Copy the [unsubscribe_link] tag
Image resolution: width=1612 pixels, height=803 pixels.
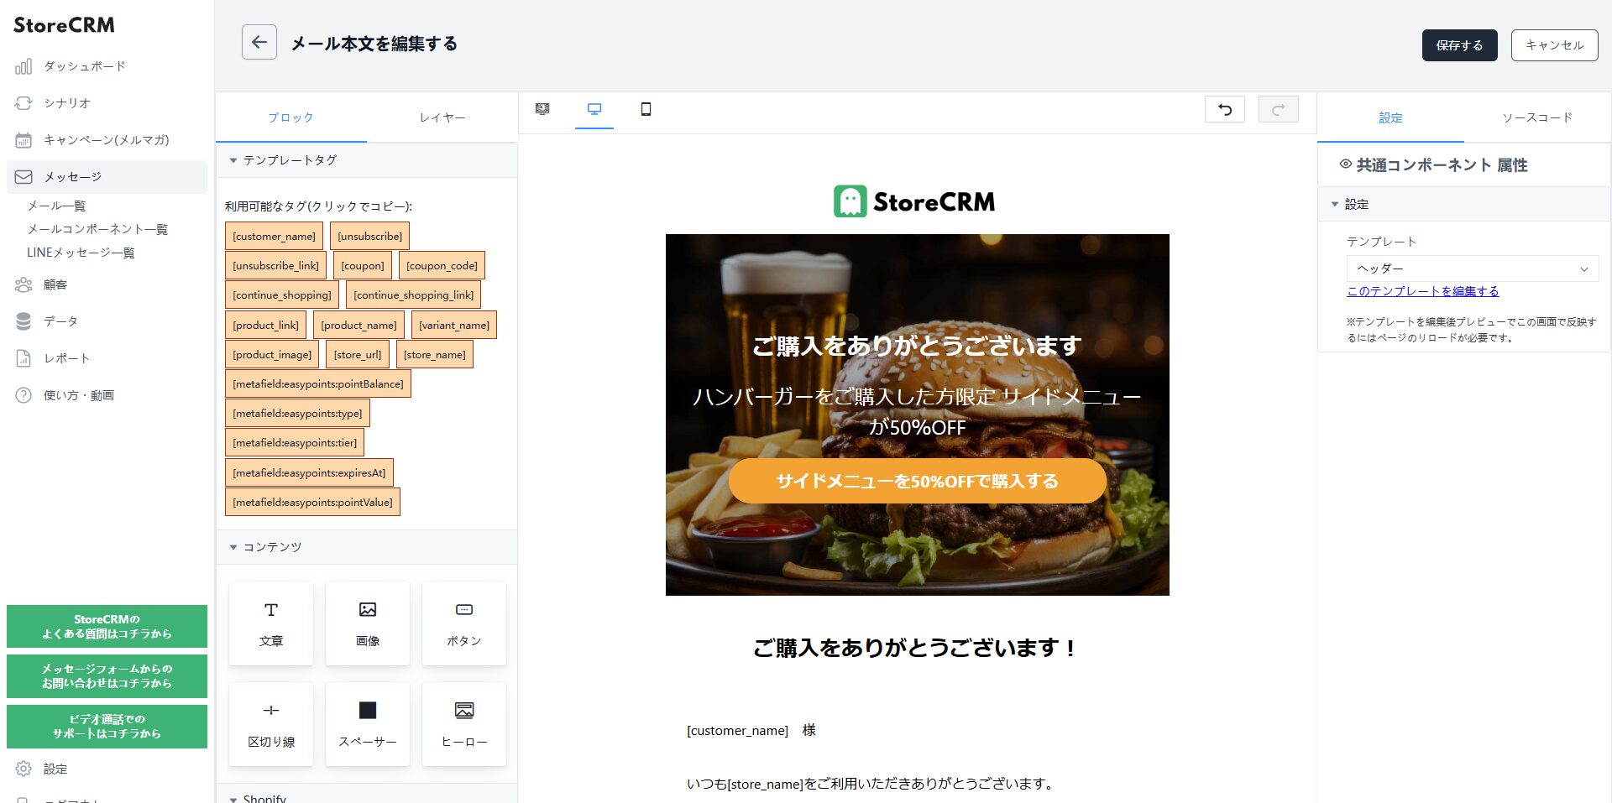(x=275, y=265)
